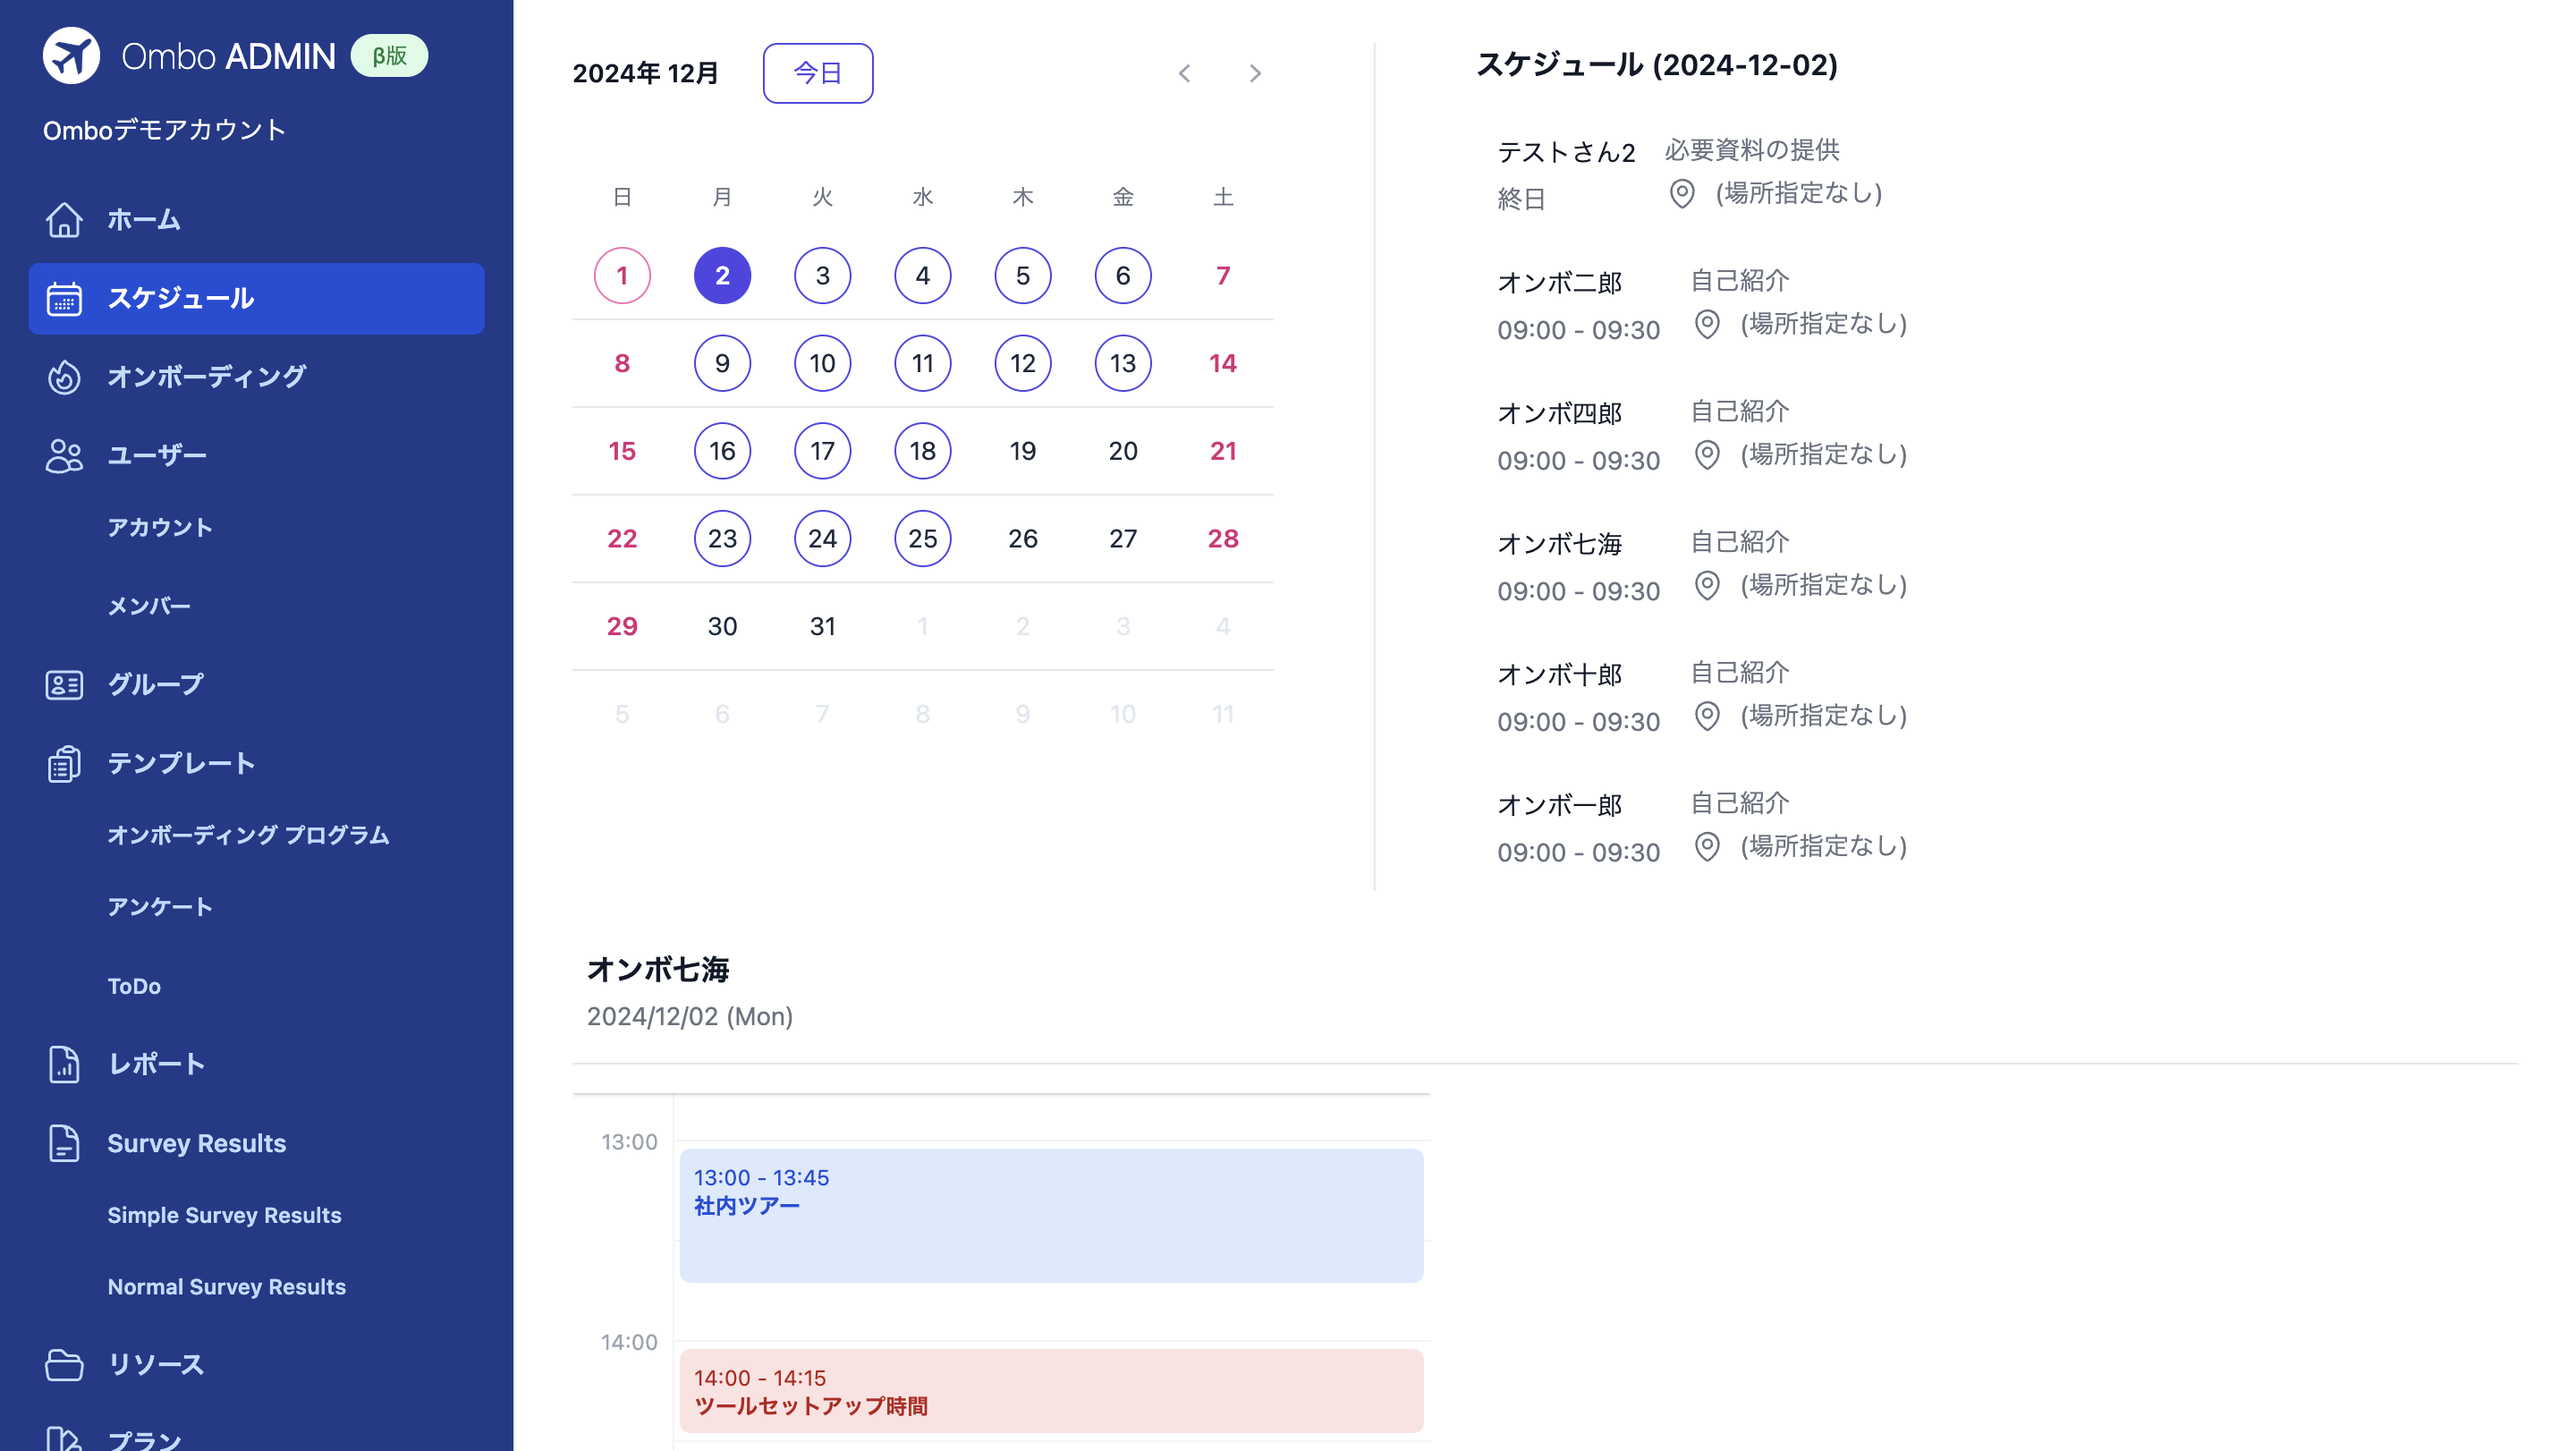Open the ユーザー people icon
This screenshot has height=1451, width=2576.
click(64, 455)
